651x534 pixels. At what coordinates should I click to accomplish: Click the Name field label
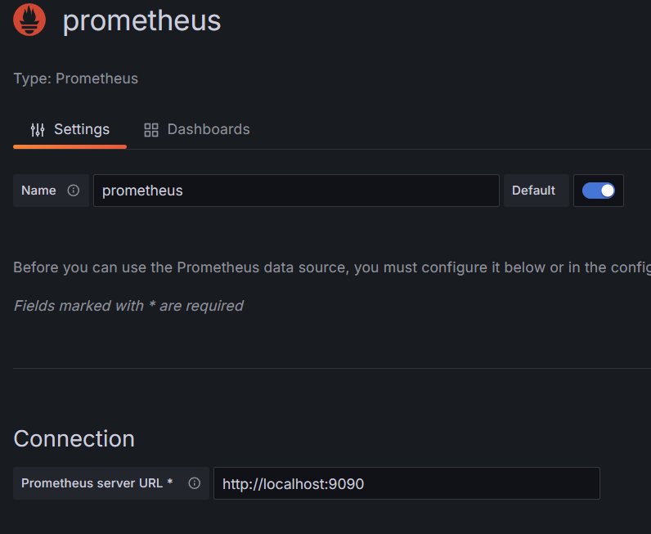(38, 191)
